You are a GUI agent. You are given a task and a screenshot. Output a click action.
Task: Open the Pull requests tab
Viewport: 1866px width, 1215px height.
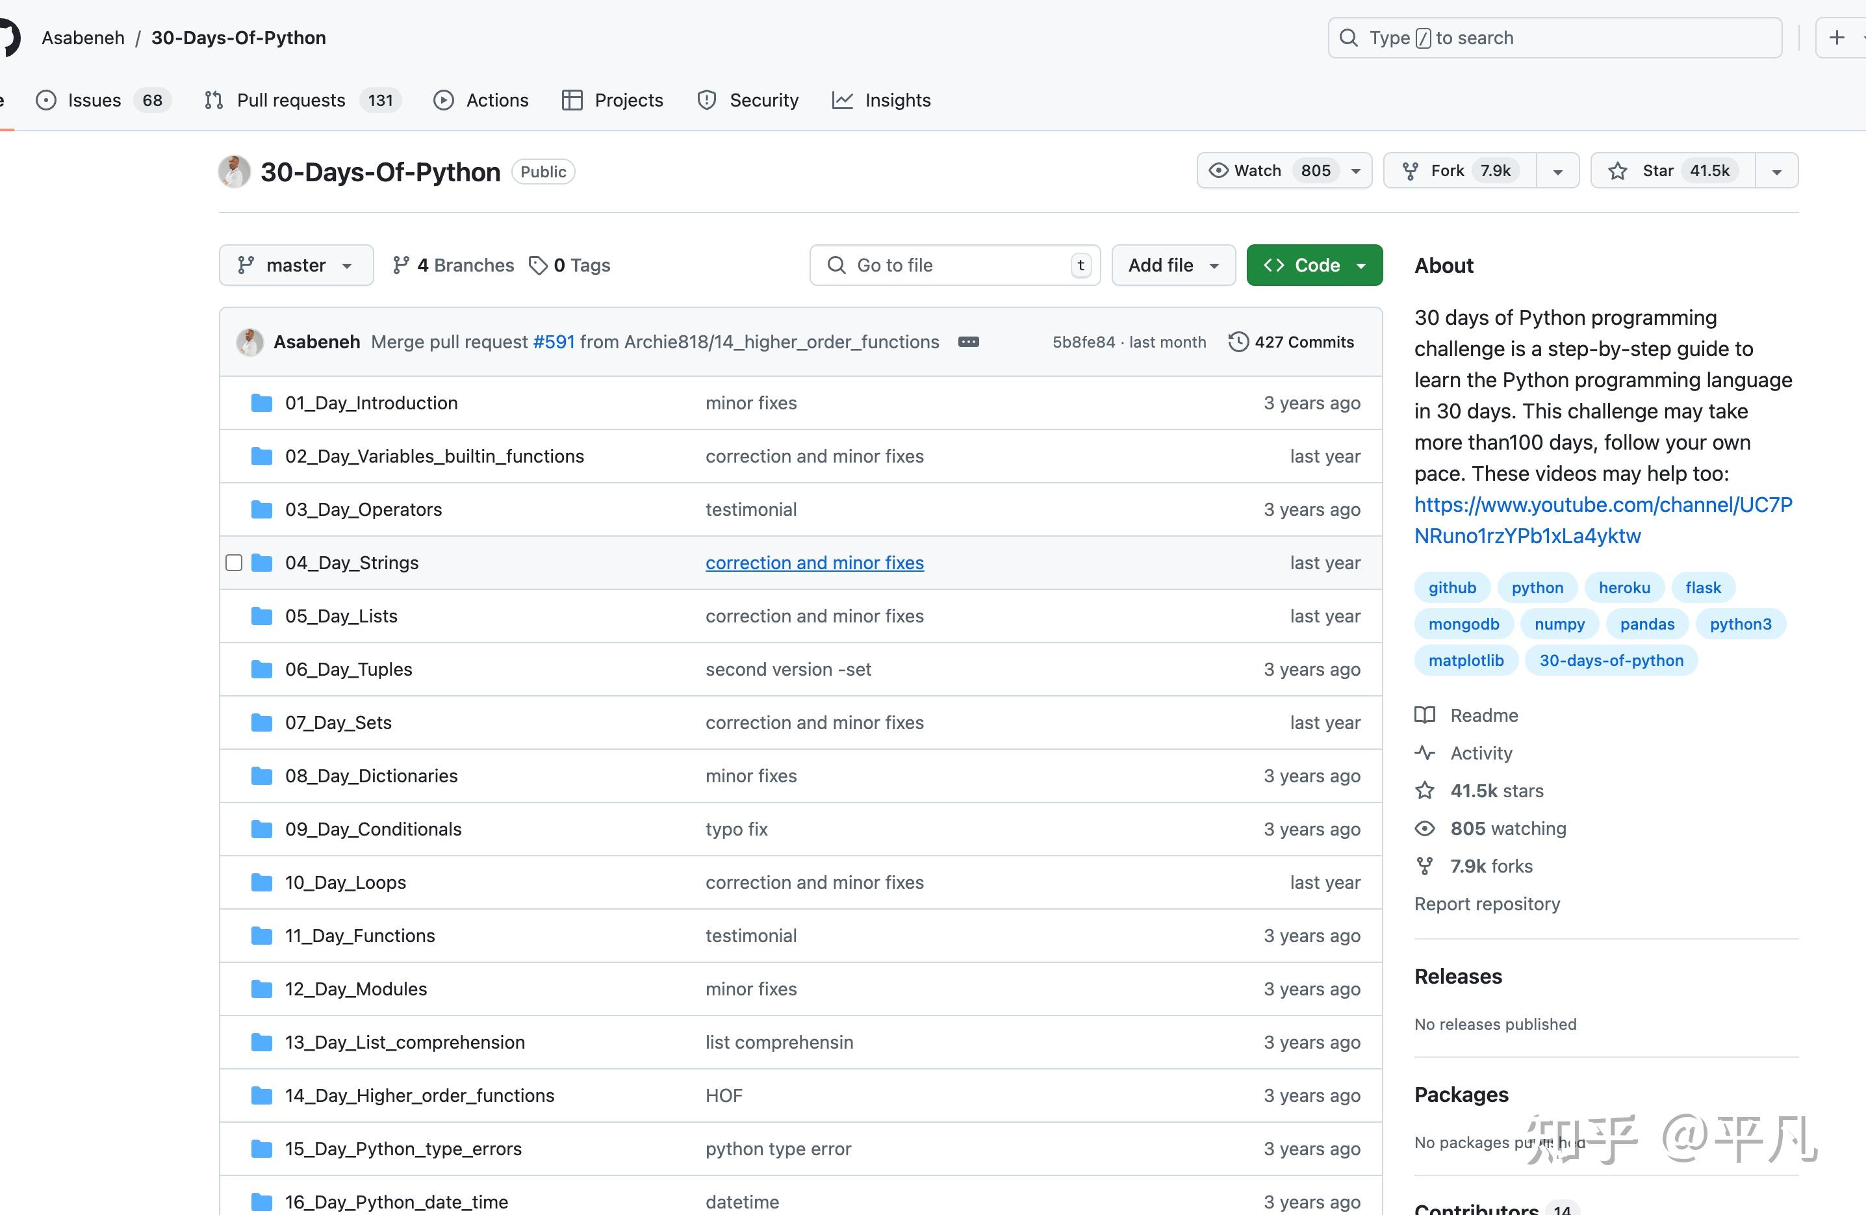click(x=303, y=100)
